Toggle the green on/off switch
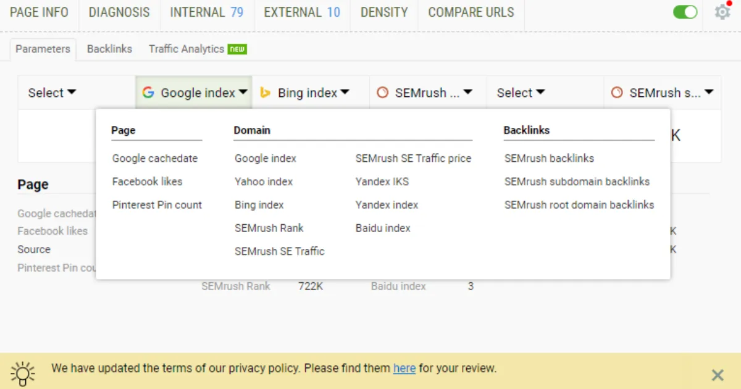 coord(685,12)
